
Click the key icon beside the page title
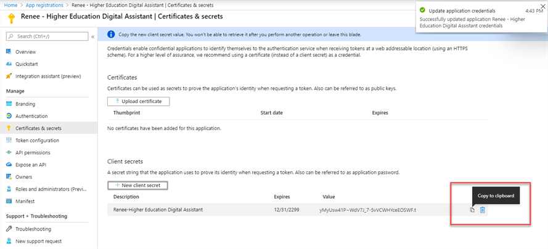tap(12, 18)
